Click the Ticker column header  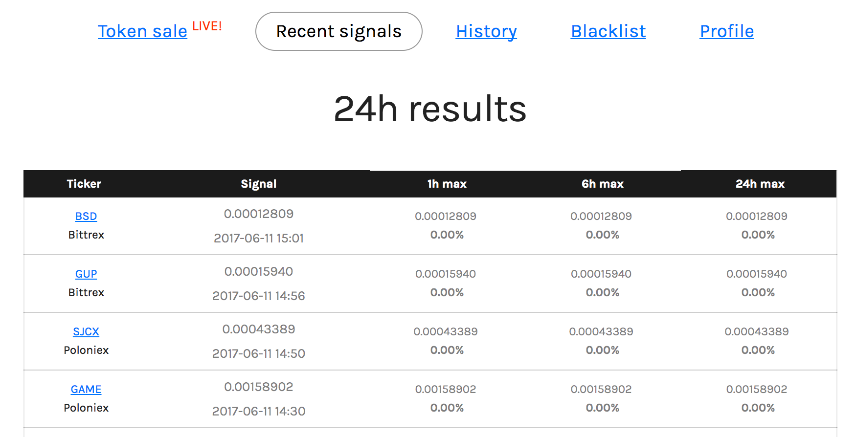(84, 184)
